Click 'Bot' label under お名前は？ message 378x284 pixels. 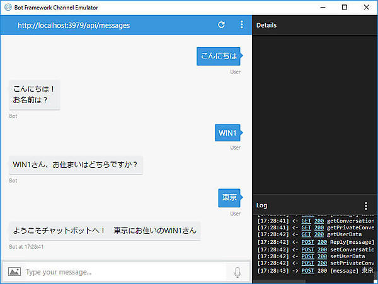click(x=13, y=116)
